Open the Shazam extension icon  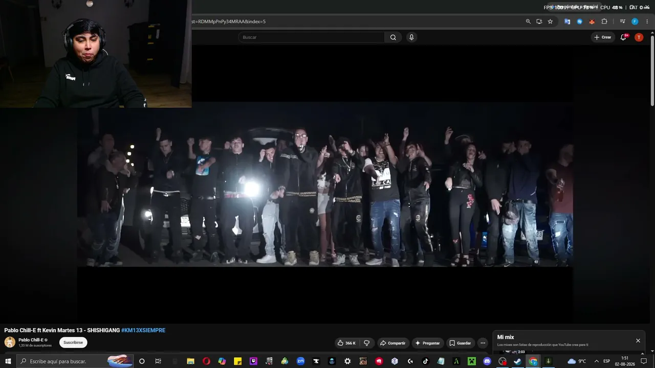[580, 21]
